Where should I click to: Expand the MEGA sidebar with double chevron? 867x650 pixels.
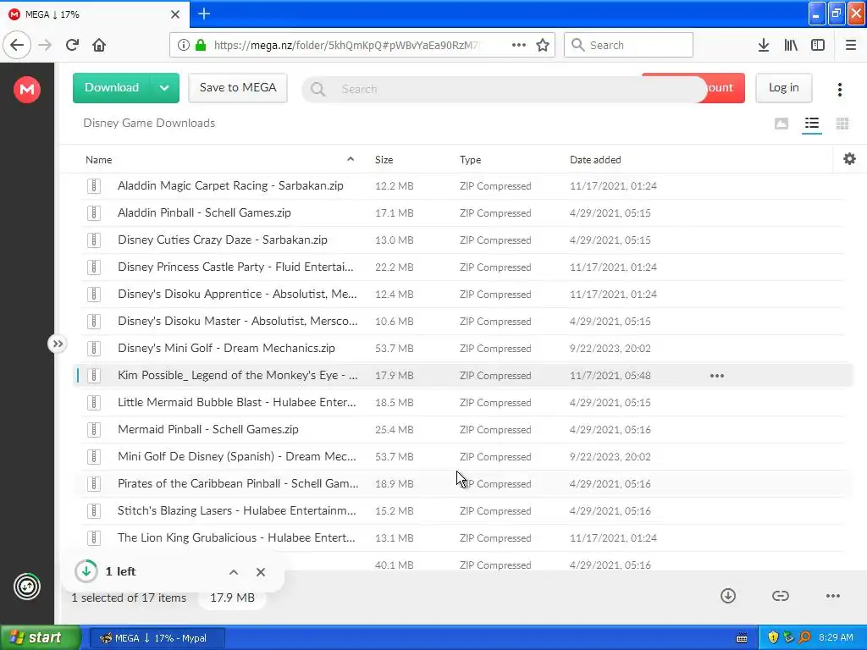coord(58,344)
